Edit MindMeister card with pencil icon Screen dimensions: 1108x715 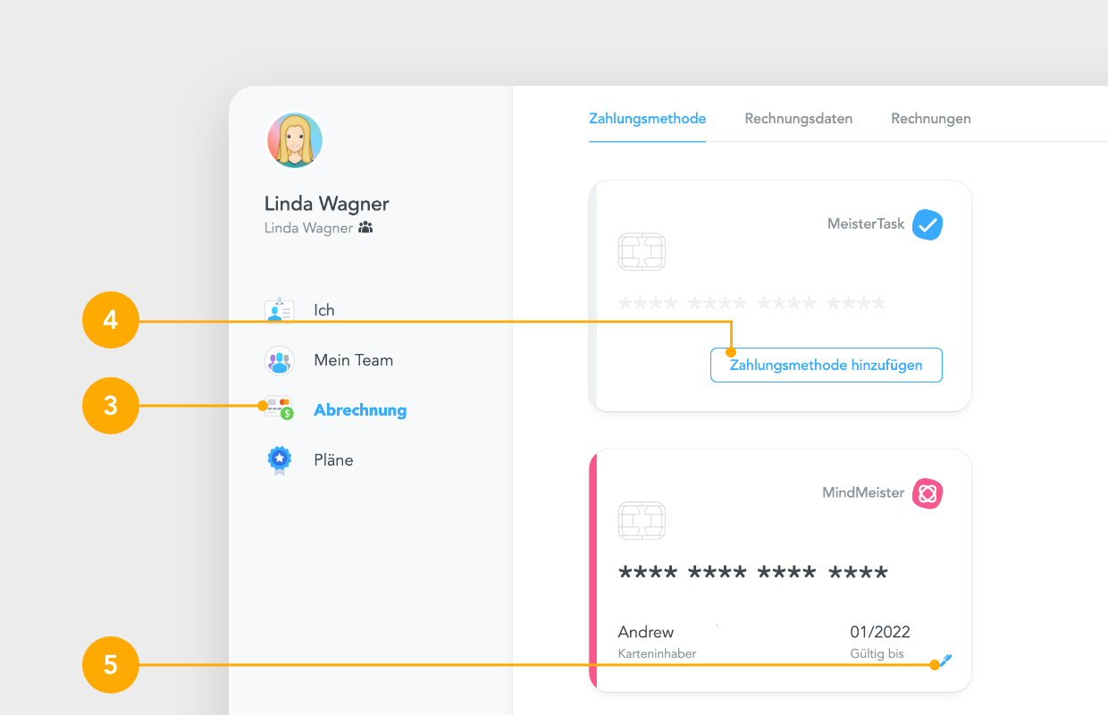946,660
